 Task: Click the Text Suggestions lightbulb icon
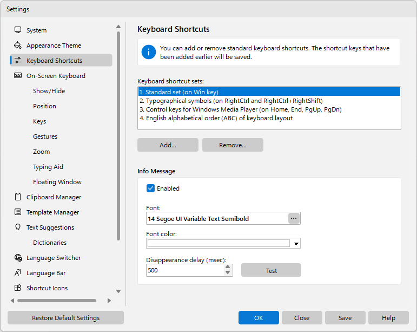[18, 227]
